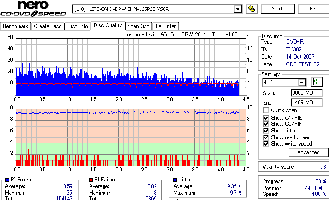Click the blue PI Errors legend square
The image size is (329, 200).
(7, 180)
